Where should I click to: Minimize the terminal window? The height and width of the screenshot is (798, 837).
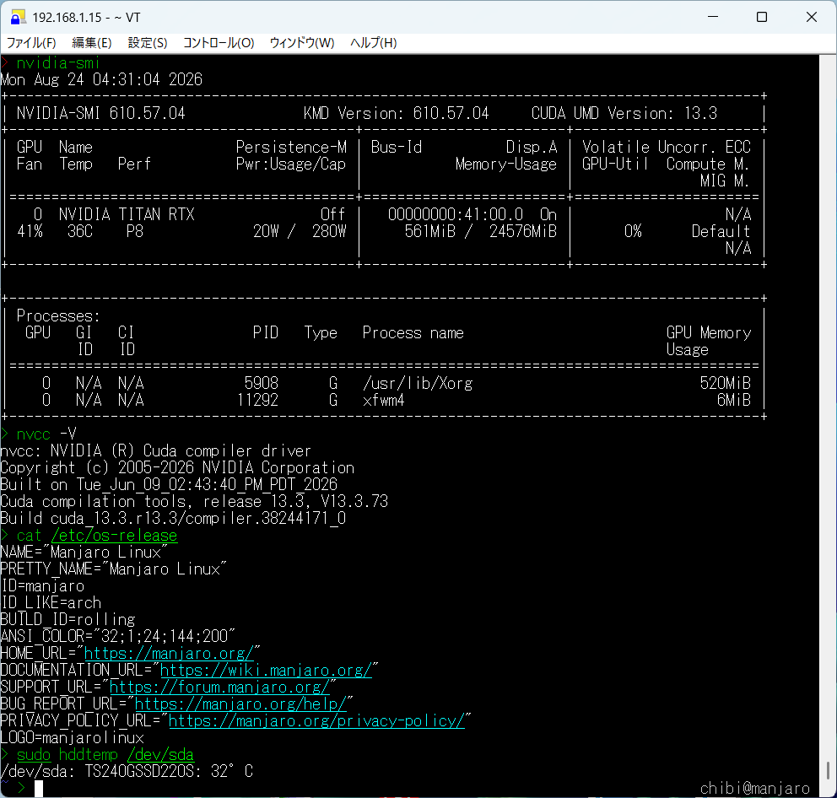(x=713, y=17)
